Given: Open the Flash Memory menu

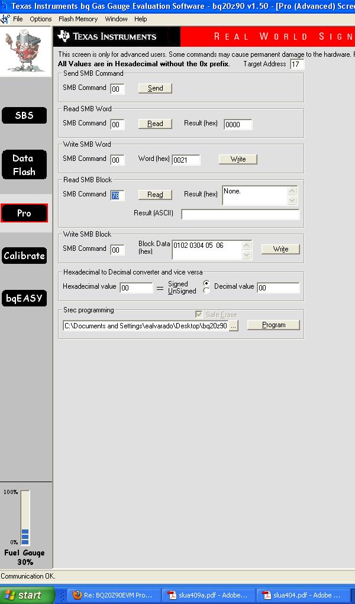Looking at the screenshot, I should coord(78,19).
